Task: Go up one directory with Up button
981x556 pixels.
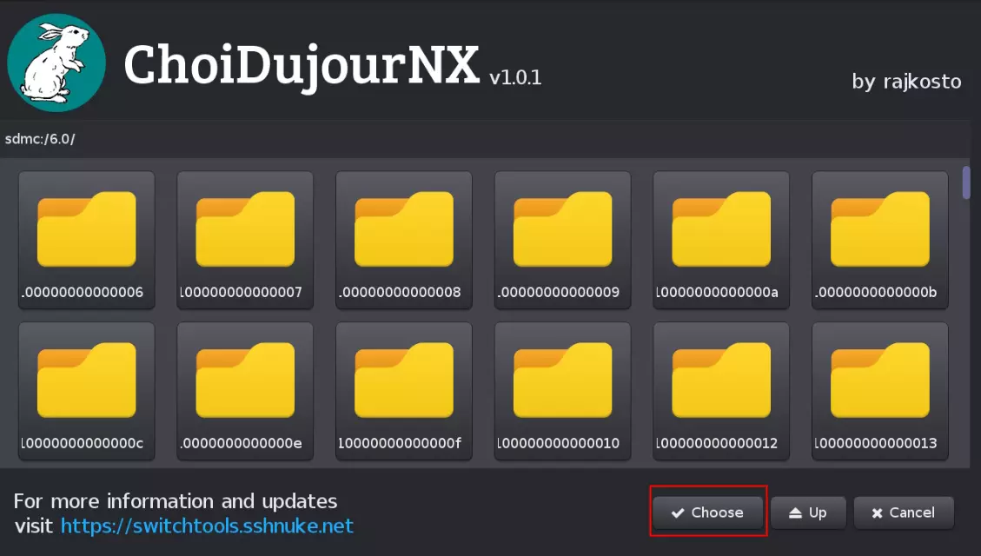Action: click(808, 513)
